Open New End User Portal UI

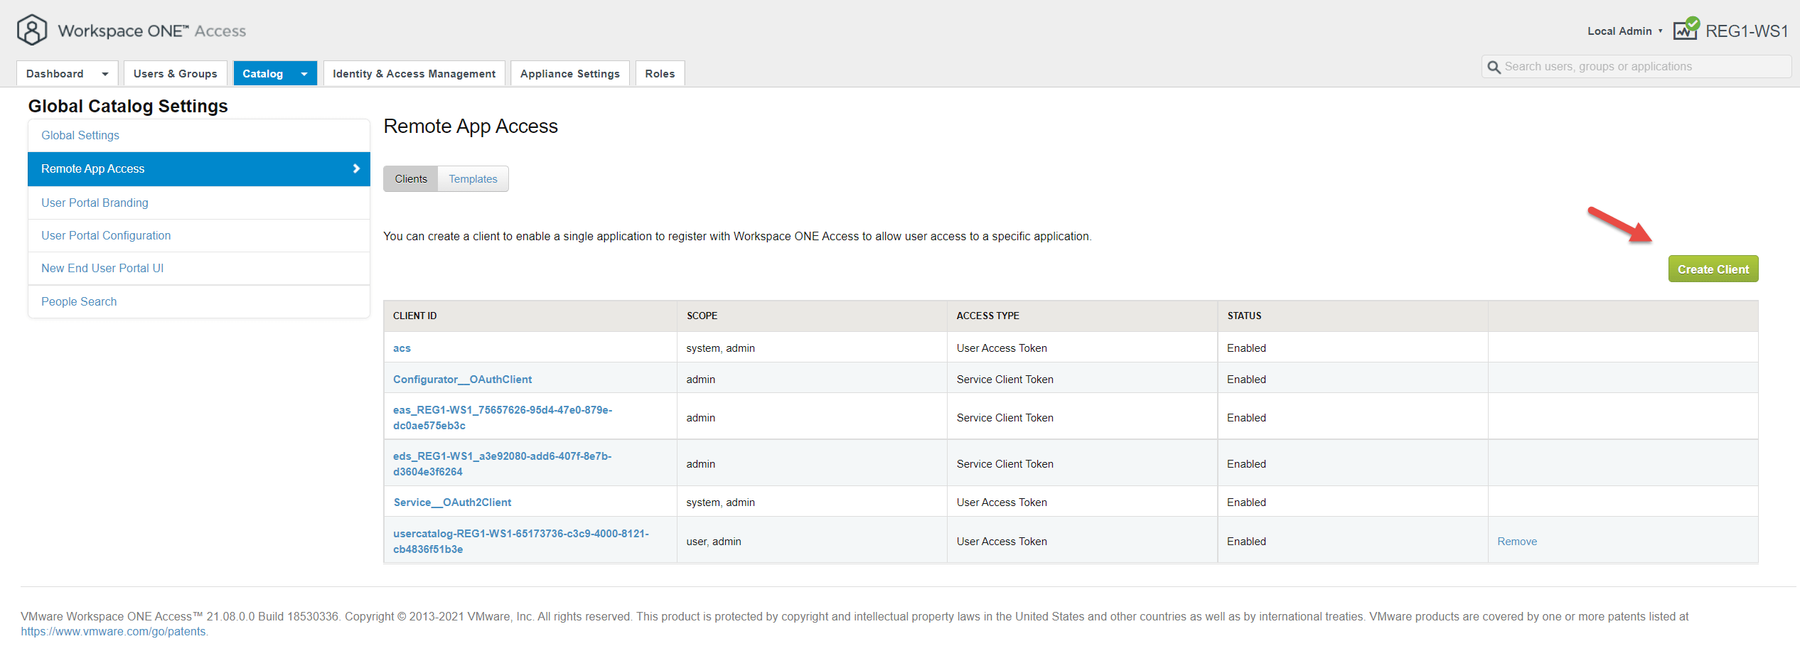pyautogui.click(x=199, y=268)
